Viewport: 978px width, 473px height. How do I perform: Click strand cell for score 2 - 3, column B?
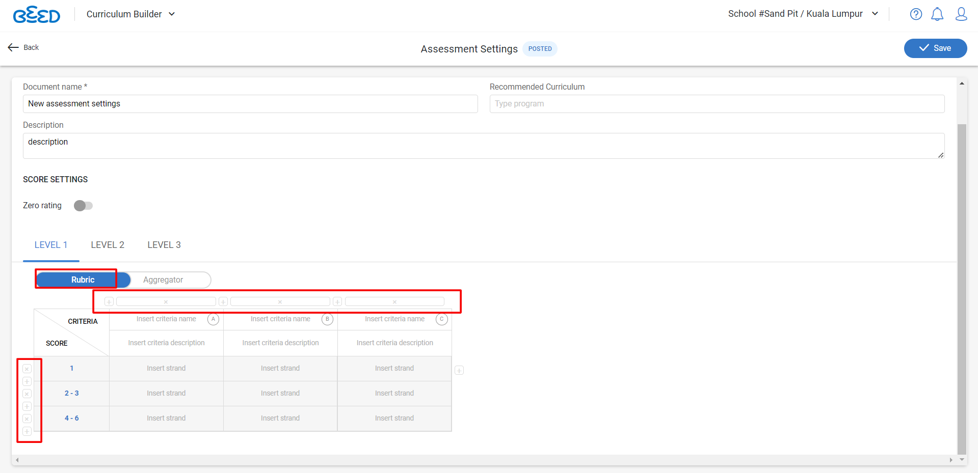pyautogui.click(x=280, y=394)
